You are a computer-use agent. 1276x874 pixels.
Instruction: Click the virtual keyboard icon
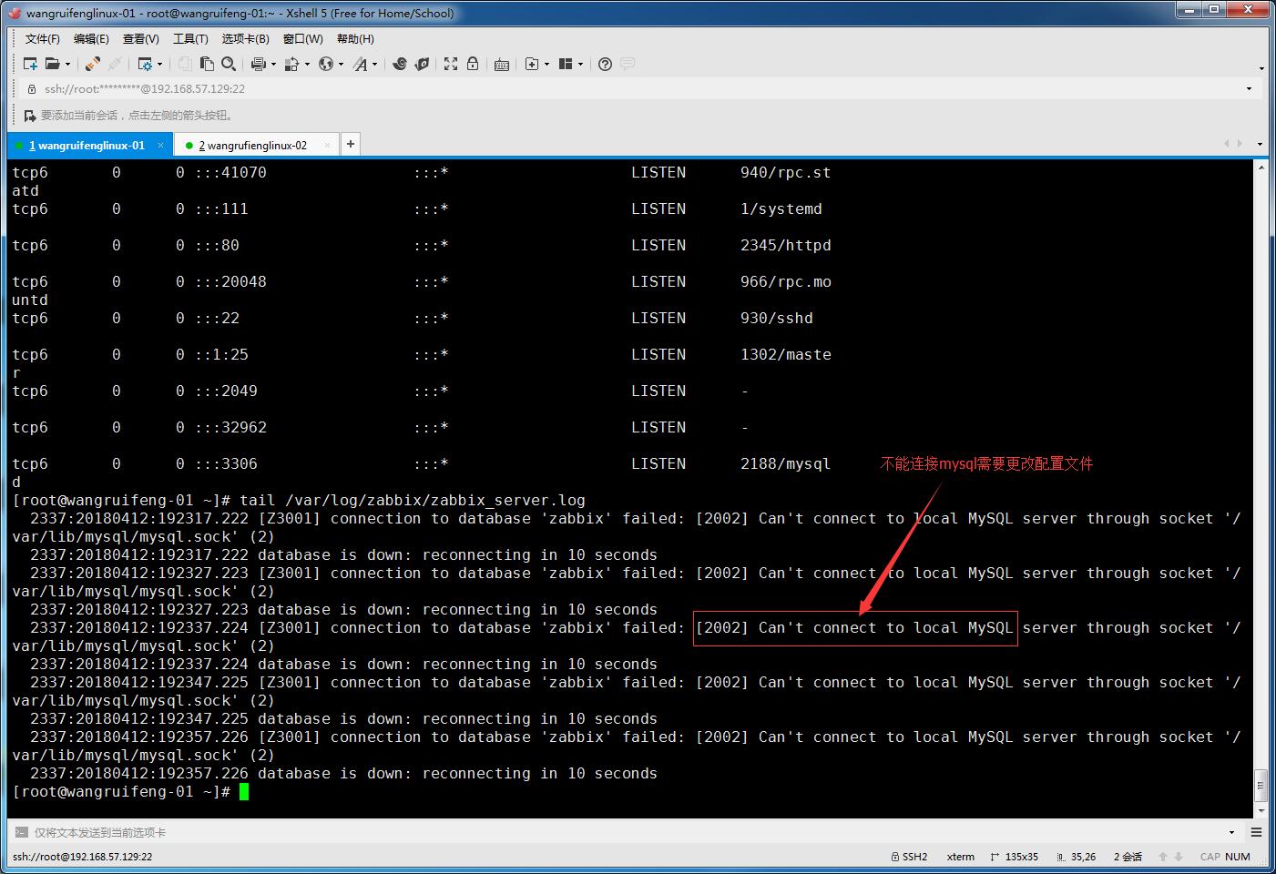click(x=502, y=64)
